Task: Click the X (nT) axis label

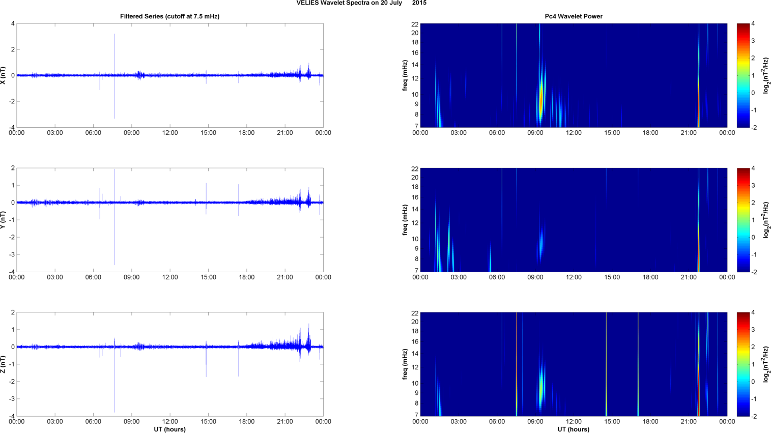Action: pos(4,75)
